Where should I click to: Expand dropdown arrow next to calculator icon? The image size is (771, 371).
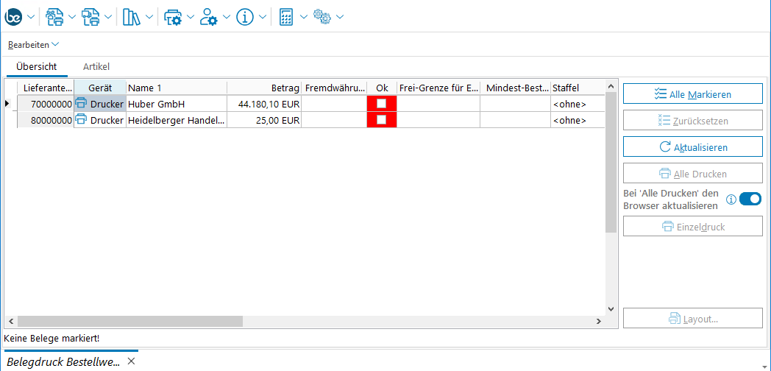coord(304,17)
